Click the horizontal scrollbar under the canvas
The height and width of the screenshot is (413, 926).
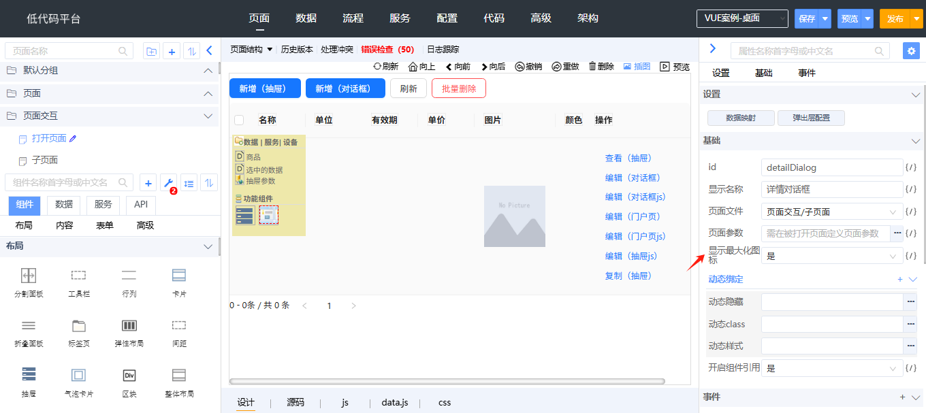pos(447,382)
